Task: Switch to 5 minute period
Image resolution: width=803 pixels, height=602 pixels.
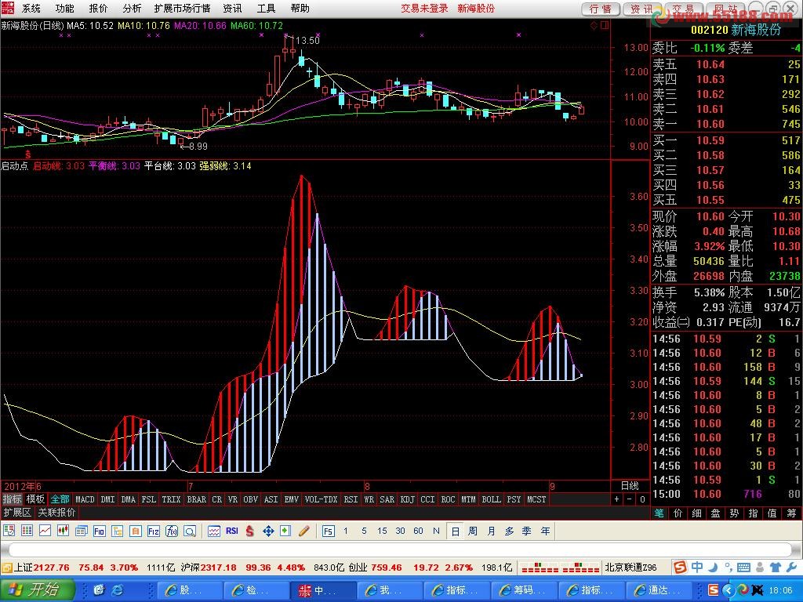Action: 364,531
